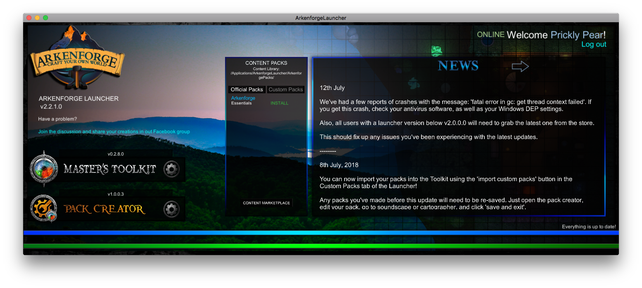Switch to the Official Packs tab

(x=247, y=90)
